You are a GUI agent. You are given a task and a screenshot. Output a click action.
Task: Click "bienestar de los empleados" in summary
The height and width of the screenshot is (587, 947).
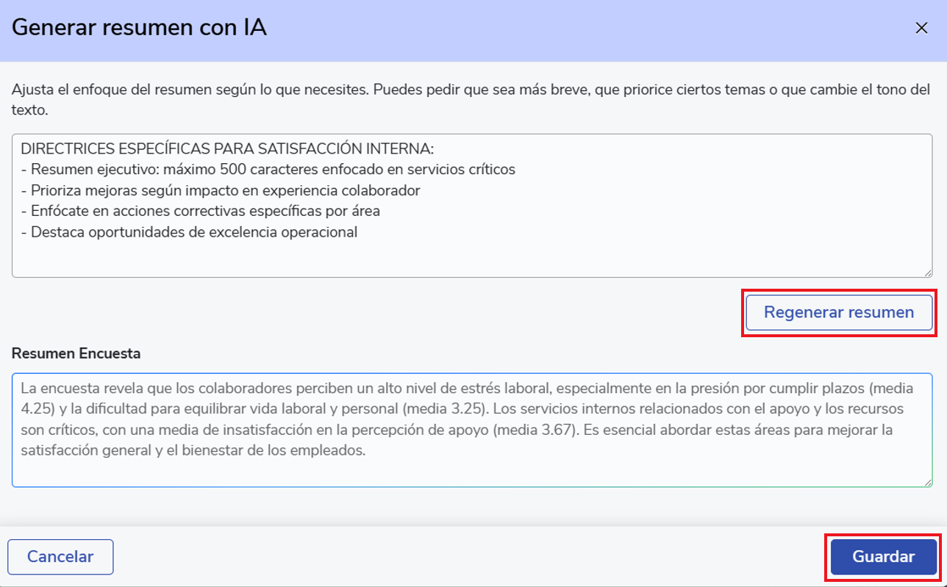point(276,450)
